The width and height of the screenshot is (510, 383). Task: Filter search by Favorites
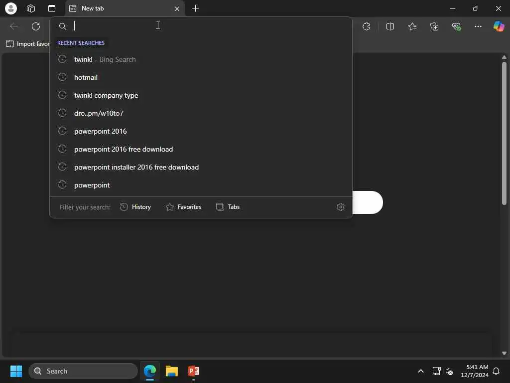tap(183, 207)
